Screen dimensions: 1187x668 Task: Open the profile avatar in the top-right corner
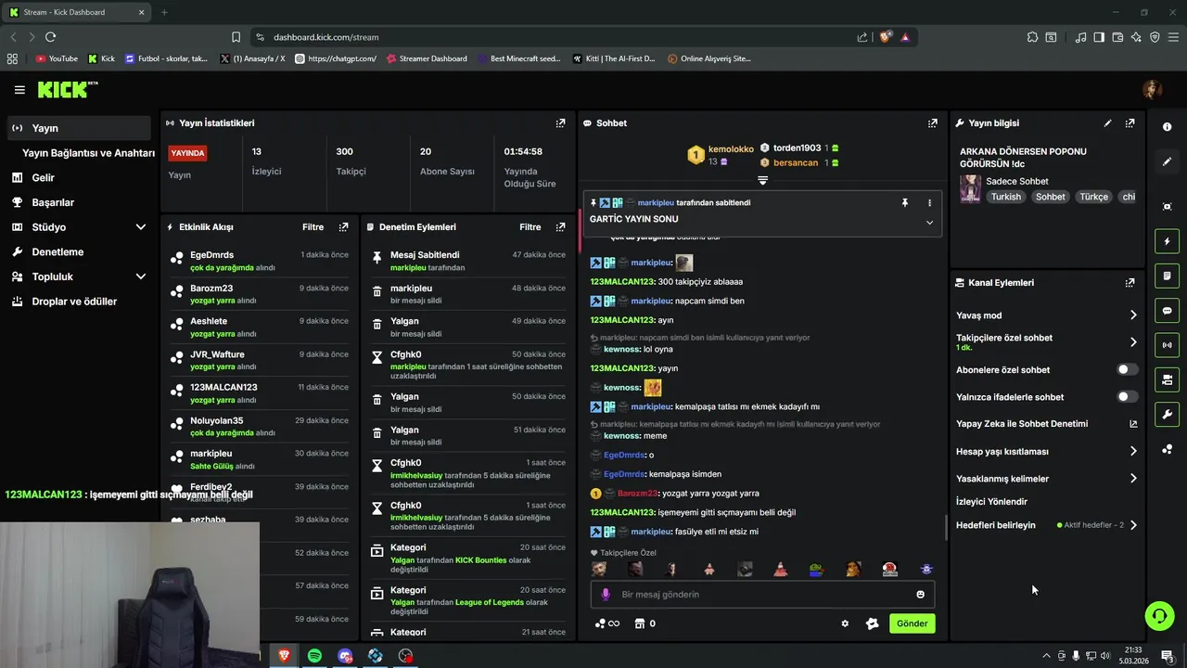[1153, 89]
